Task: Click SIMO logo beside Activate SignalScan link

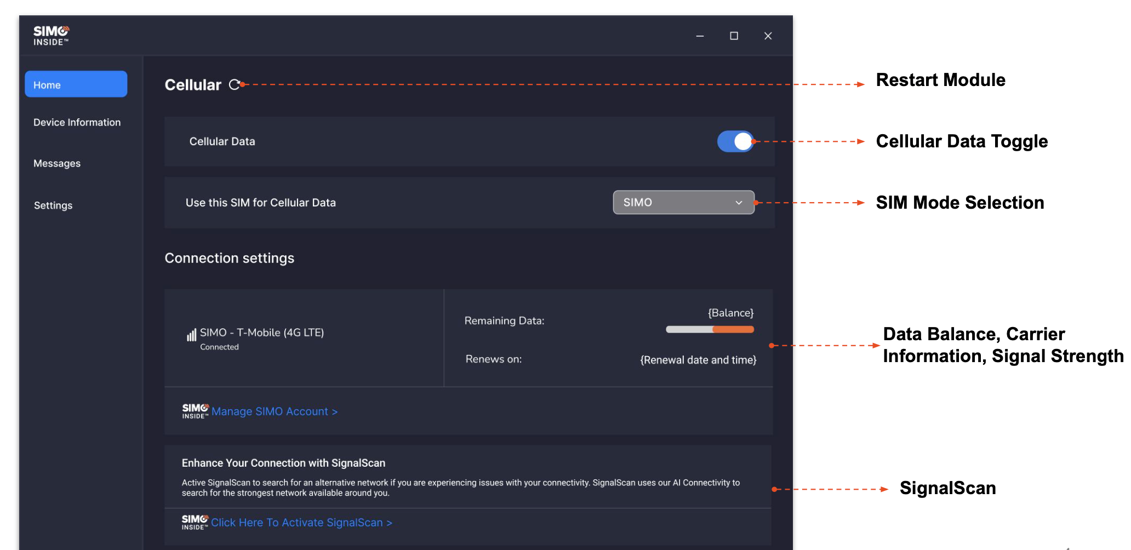Action: (x=195, y=522)
